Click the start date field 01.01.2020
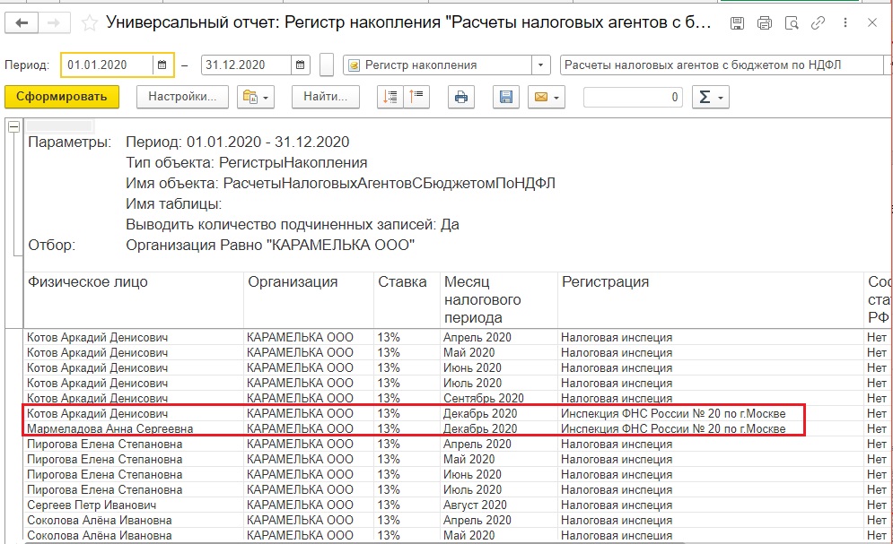893x544 pixels. tap(107, 65)
